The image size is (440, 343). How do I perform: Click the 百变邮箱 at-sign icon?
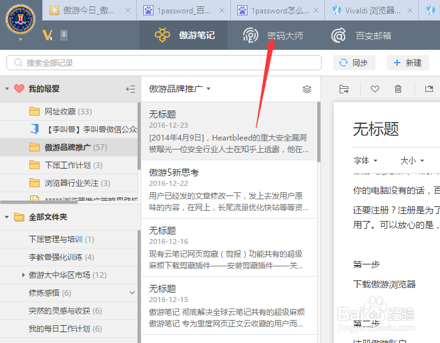(x=338, y=35)
